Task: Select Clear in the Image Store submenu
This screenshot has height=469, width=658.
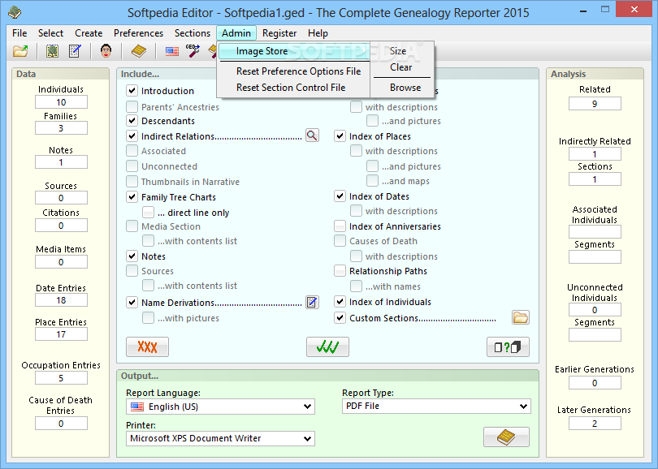Action: (x=402, y=67)
